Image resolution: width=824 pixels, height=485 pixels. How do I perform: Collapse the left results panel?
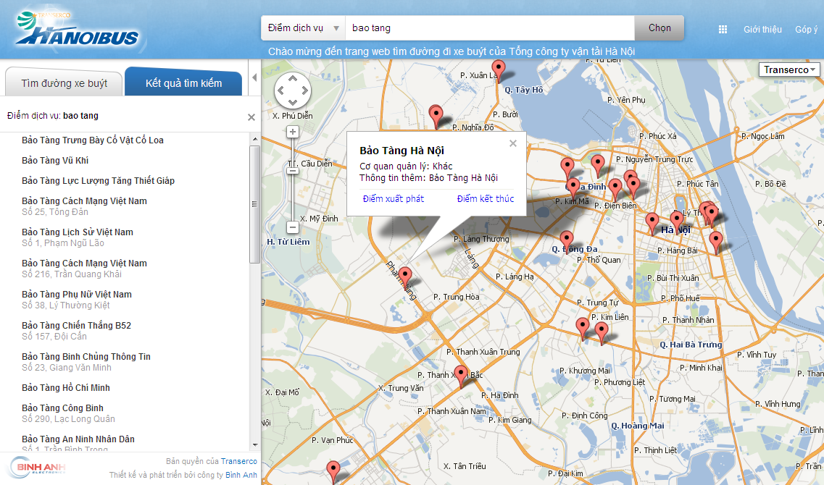(254, 77)
